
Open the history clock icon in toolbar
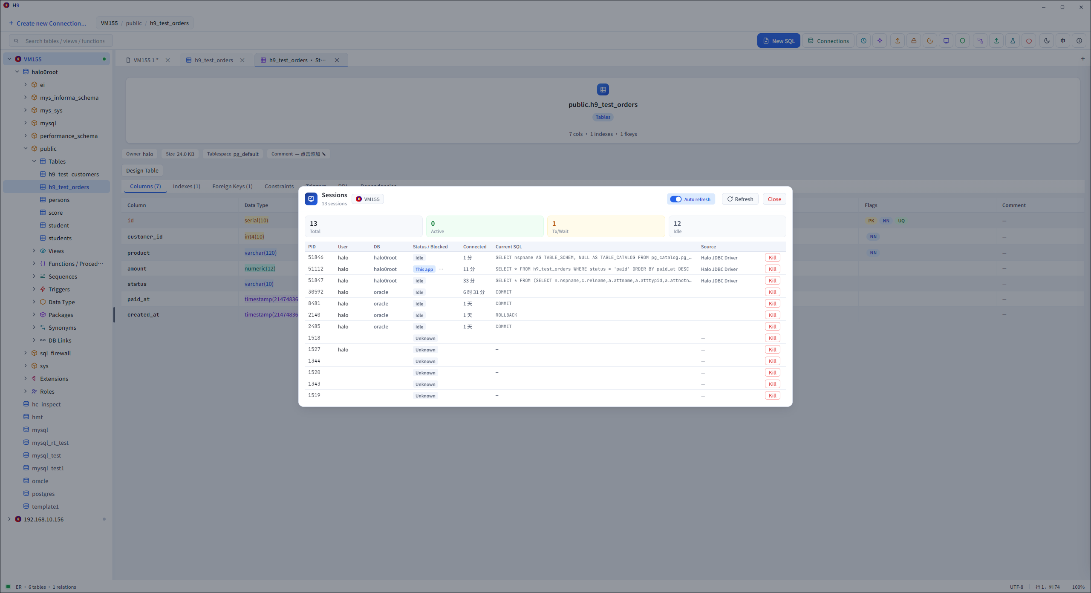(863, 41)
